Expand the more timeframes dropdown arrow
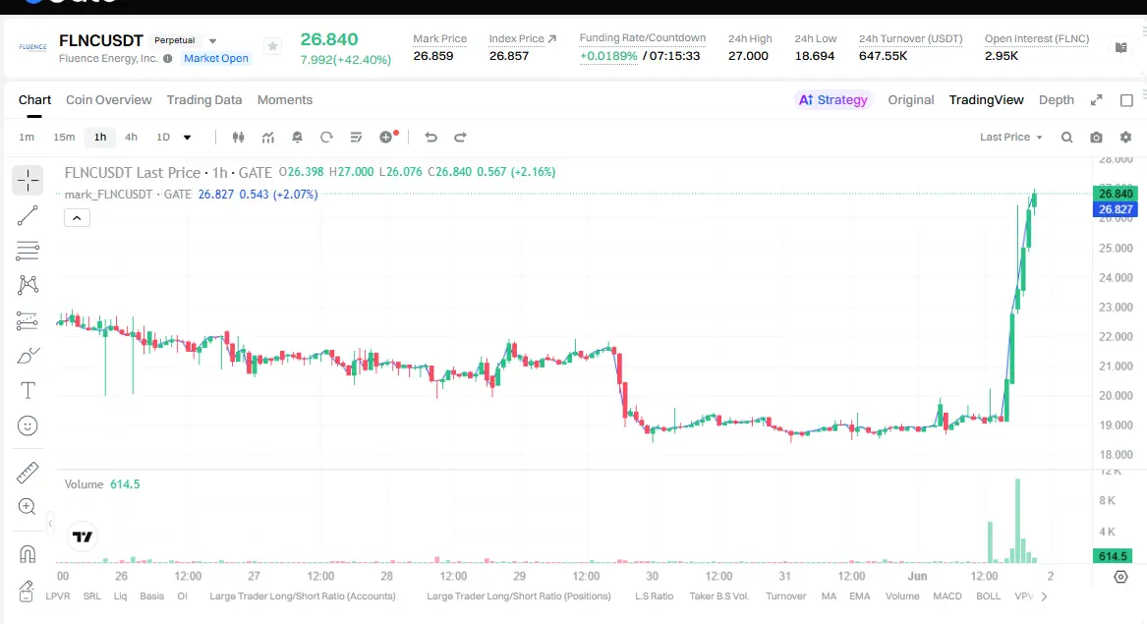1147x624 pixels. pos(188,137)
